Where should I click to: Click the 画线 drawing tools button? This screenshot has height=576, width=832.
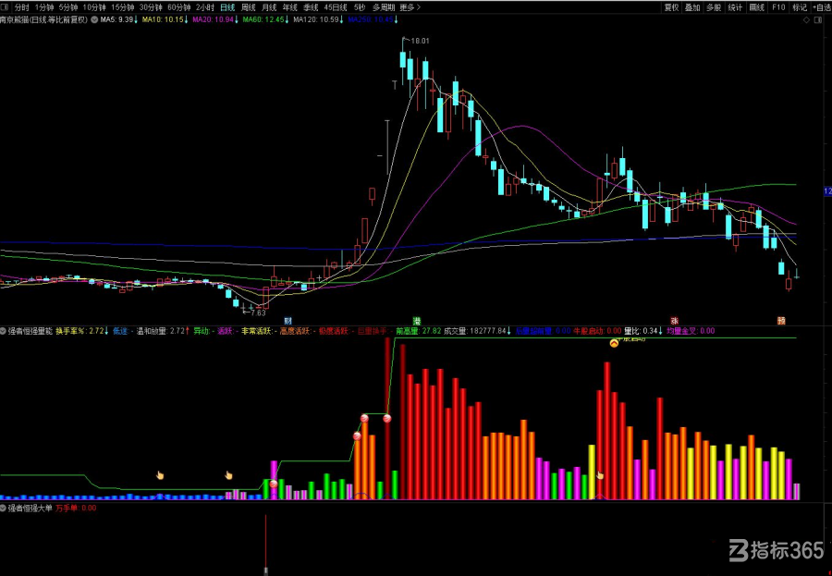point(756,7)
